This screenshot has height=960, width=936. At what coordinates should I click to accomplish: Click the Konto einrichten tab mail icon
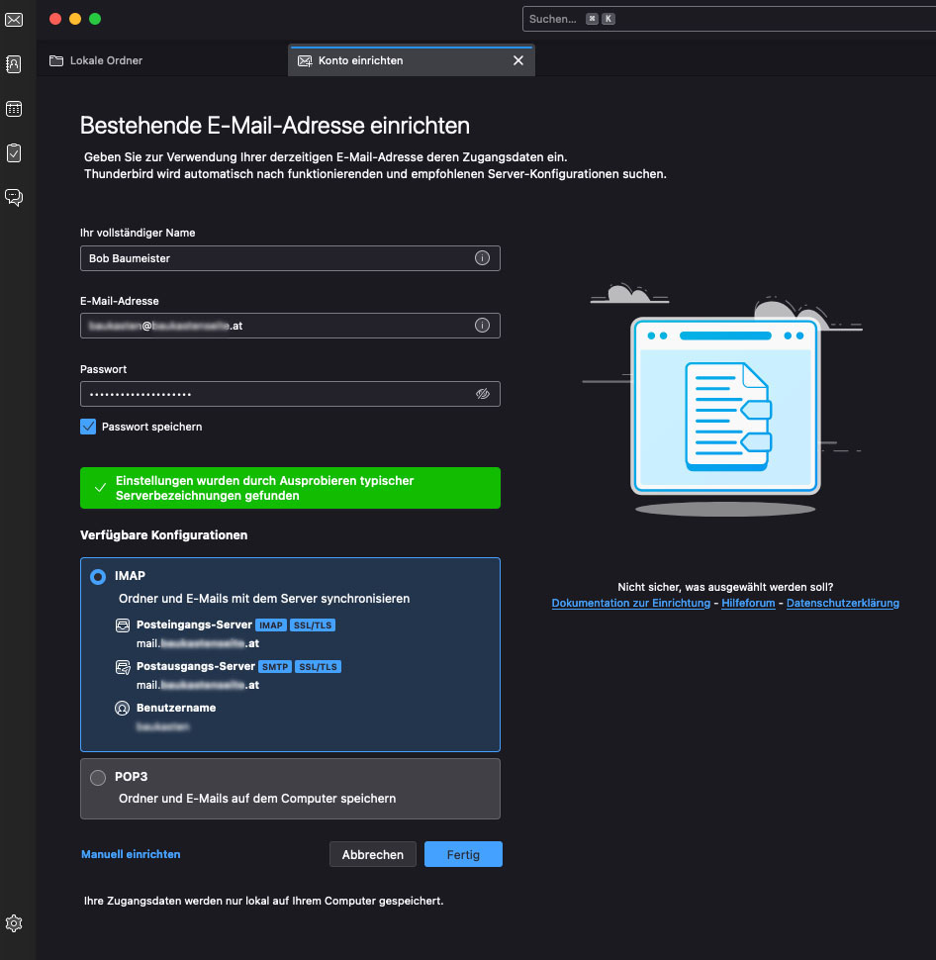coord(304,60)
